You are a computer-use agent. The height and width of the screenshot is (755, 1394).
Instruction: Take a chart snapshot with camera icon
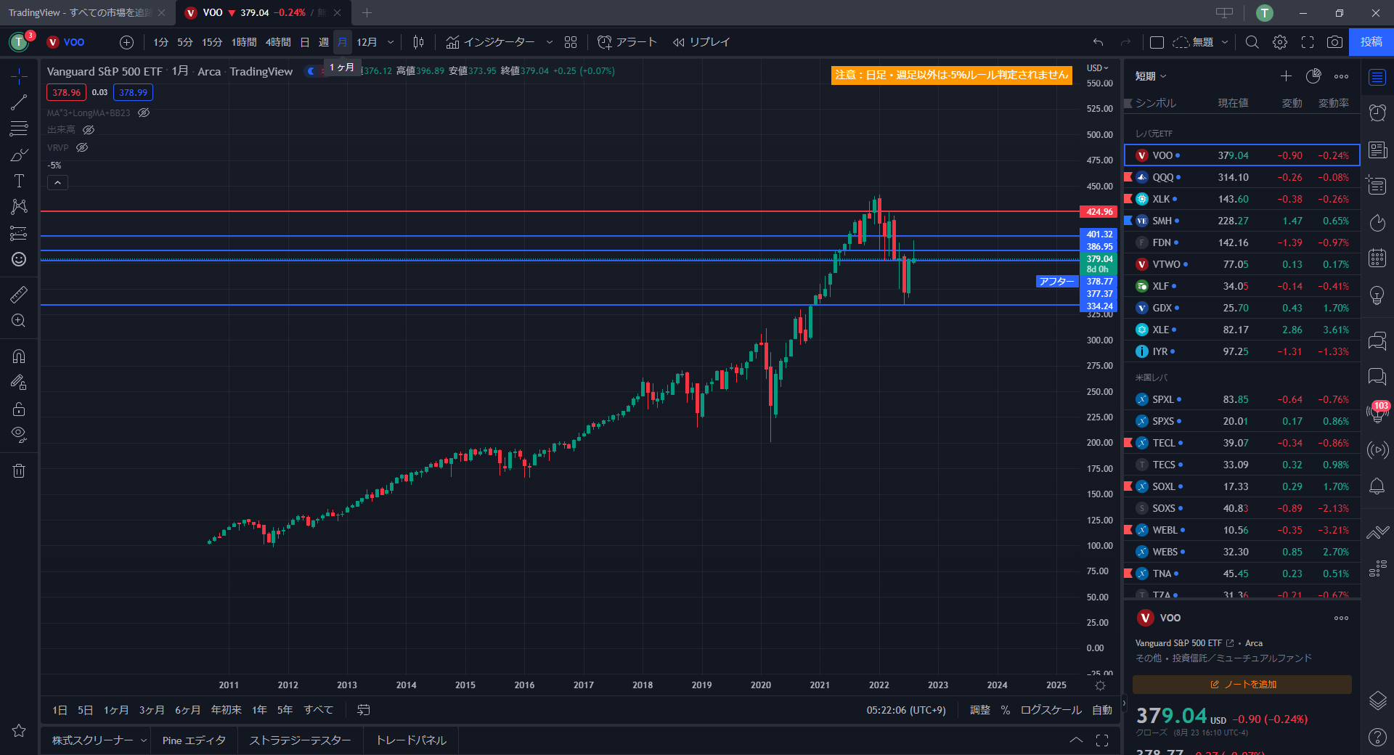click(1334, 42)
